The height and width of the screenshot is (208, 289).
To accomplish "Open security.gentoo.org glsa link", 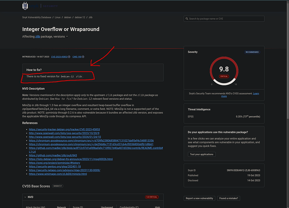I will (55, 166).
